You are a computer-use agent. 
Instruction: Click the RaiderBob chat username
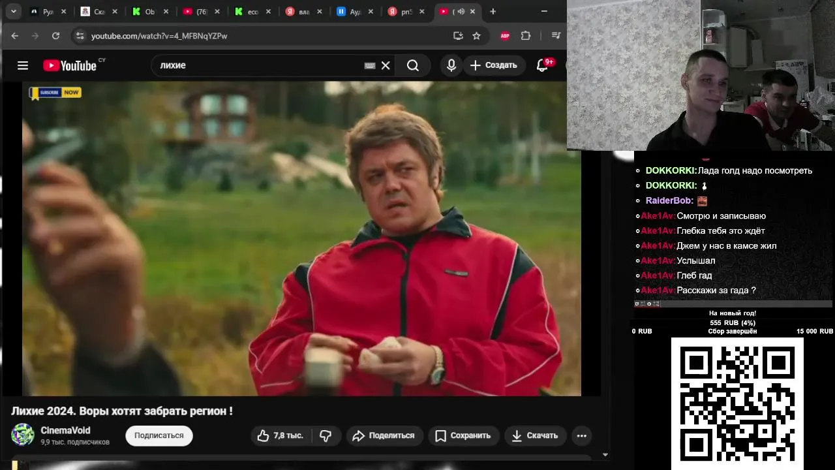669,201
